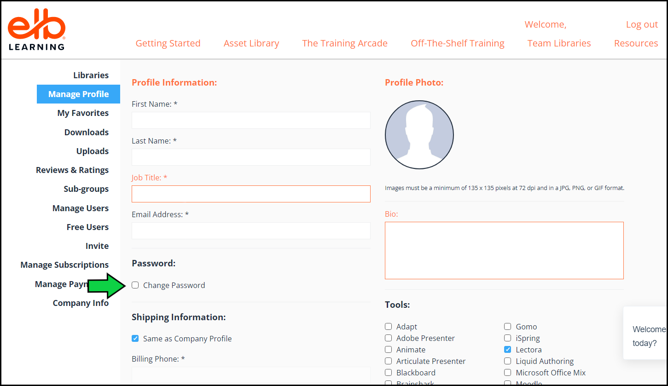Click the Job Title input field

click(x=251, y=194)
